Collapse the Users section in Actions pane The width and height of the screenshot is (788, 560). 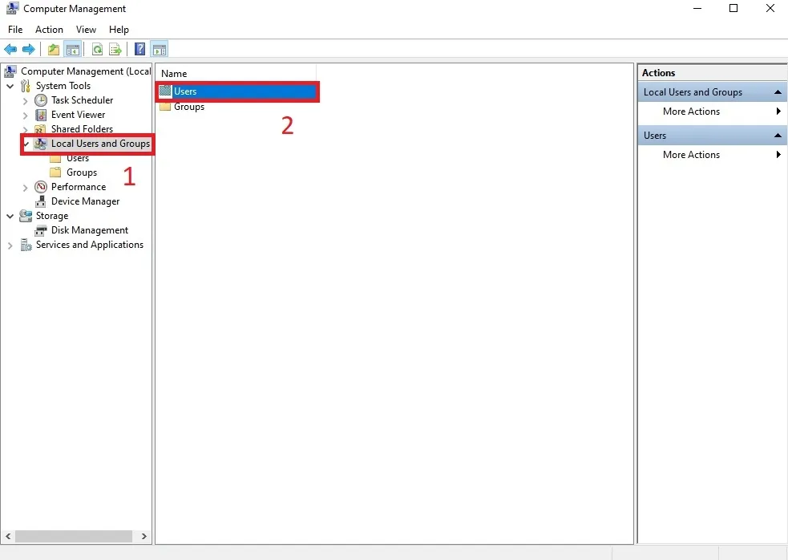coord(778,136)
